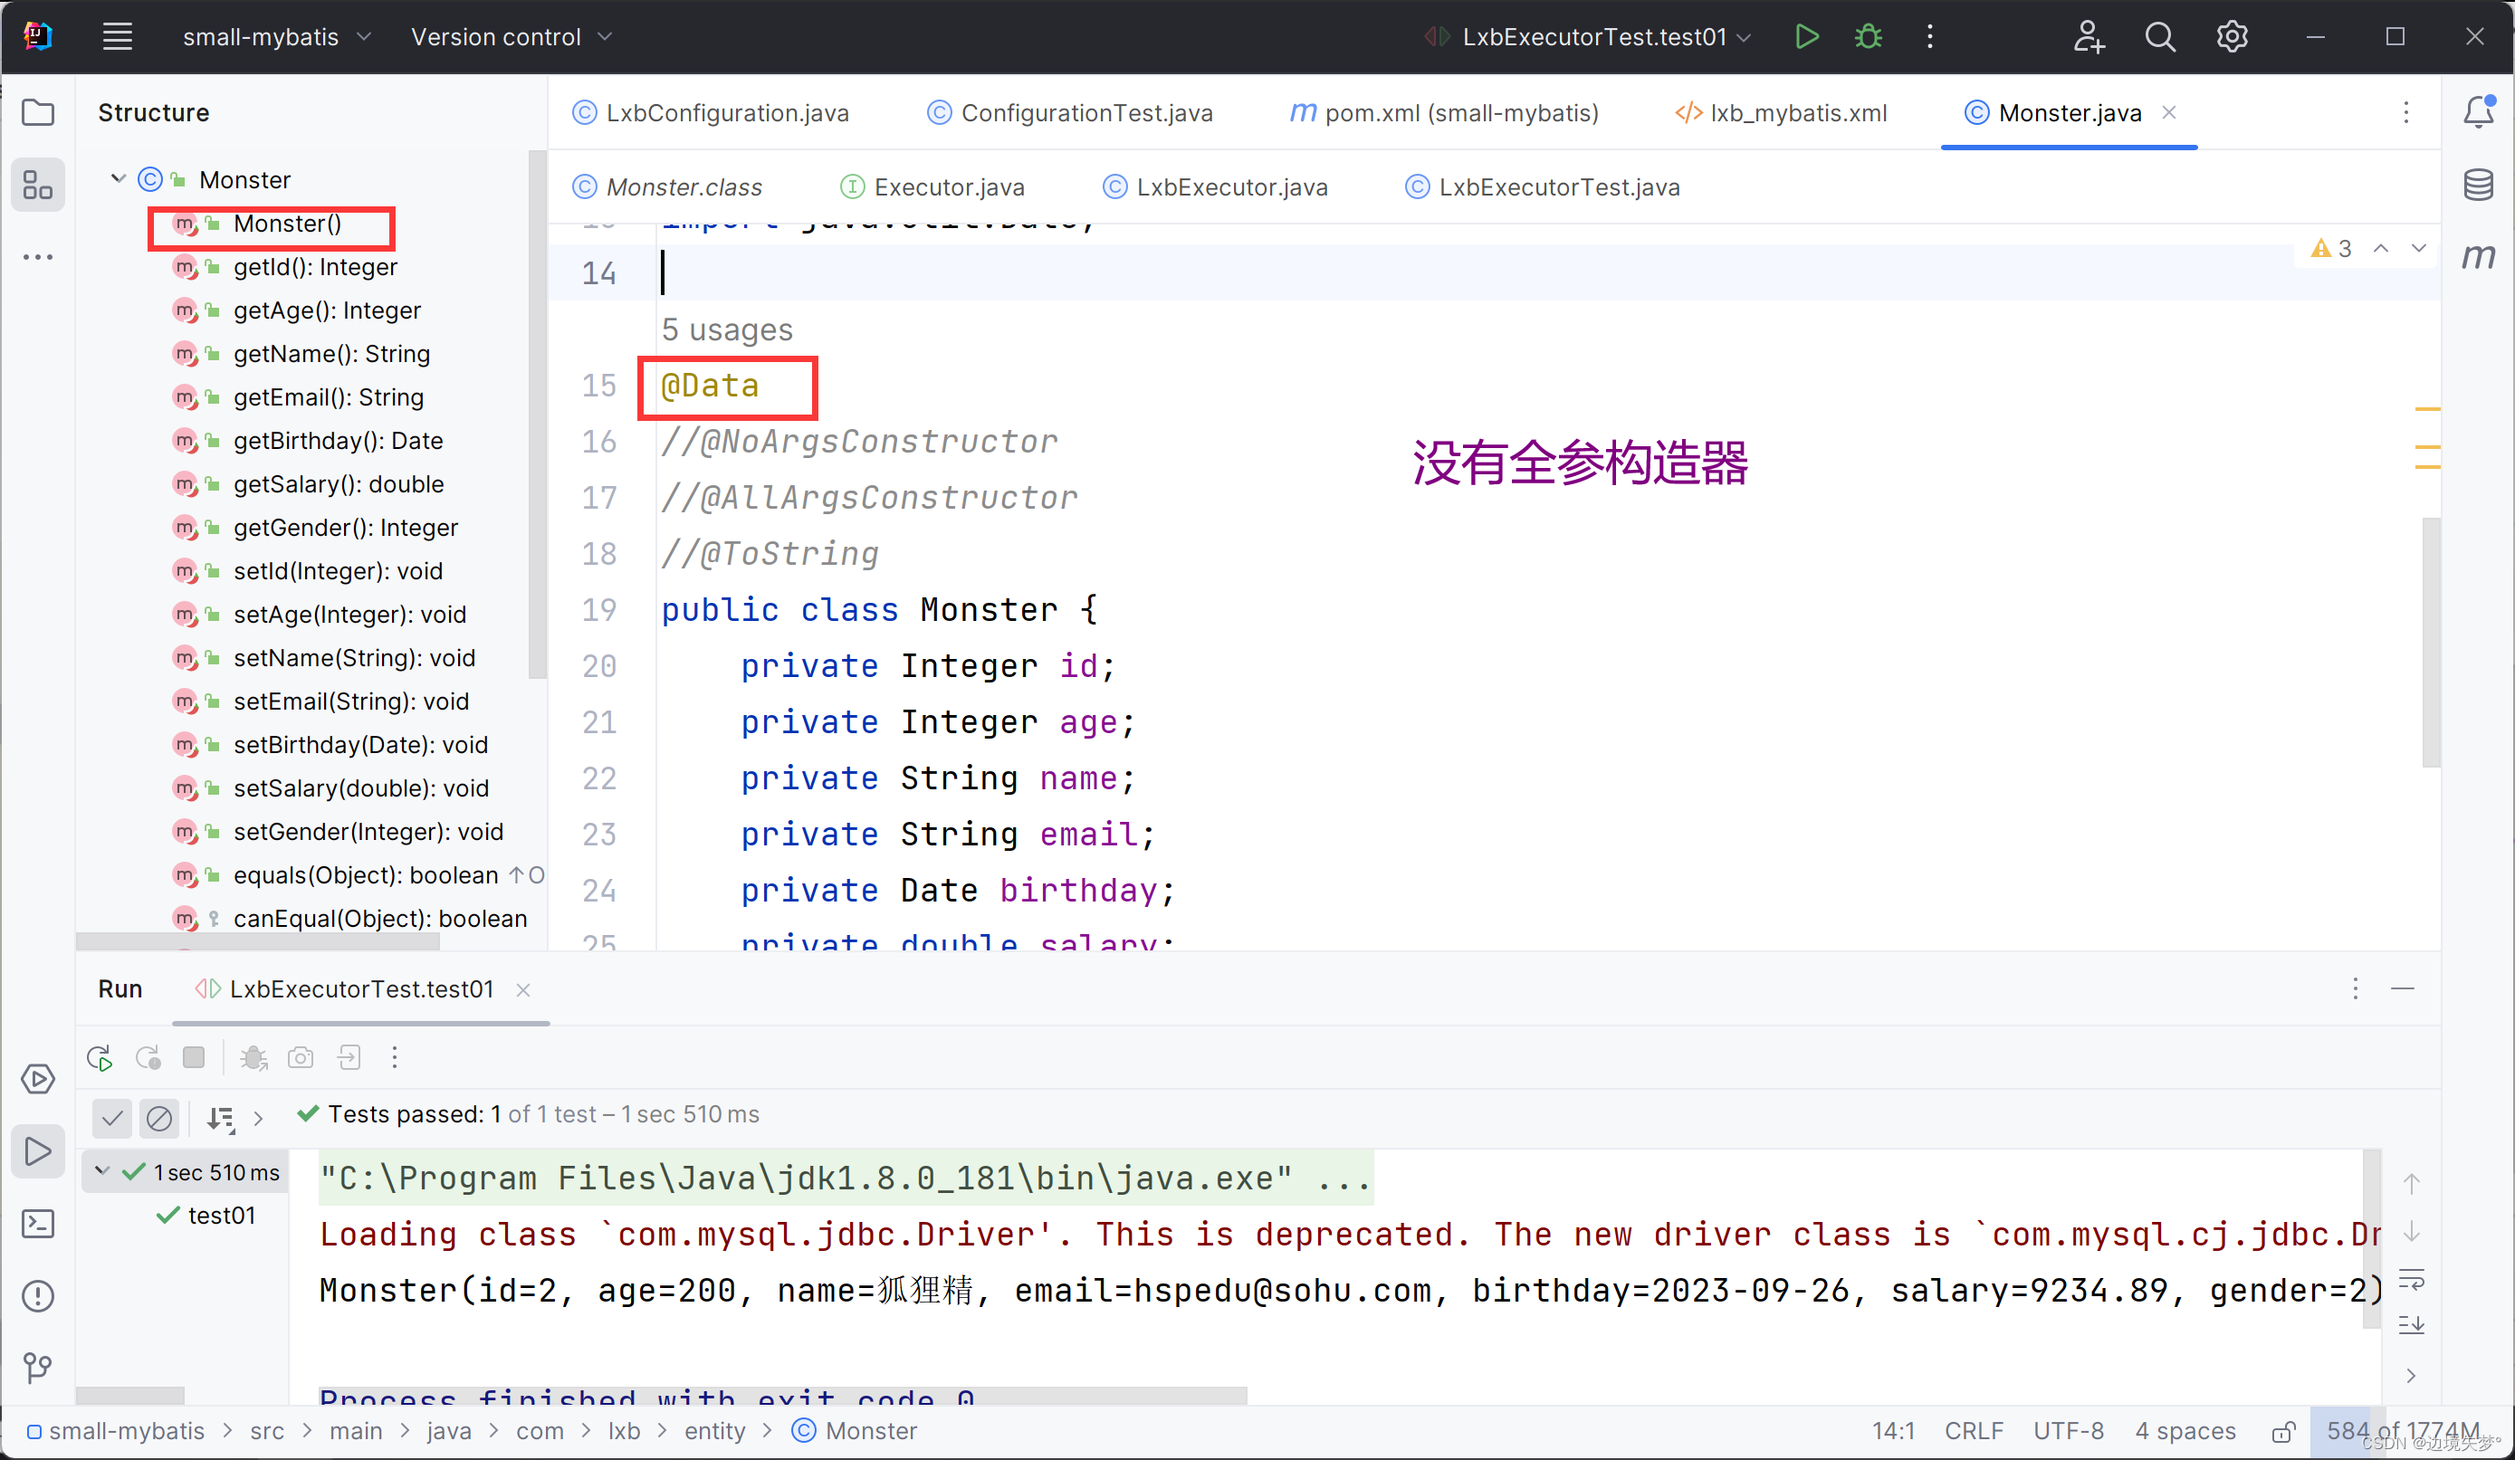Switch to LxbExecutorTest.java tab
The image size is (2515, 1460).
[x=1543, y=186]
